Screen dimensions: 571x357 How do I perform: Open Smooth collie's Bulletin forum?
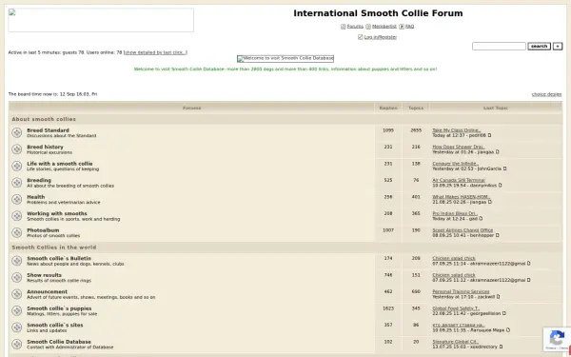pyautogui.click(x=59, y=259)
